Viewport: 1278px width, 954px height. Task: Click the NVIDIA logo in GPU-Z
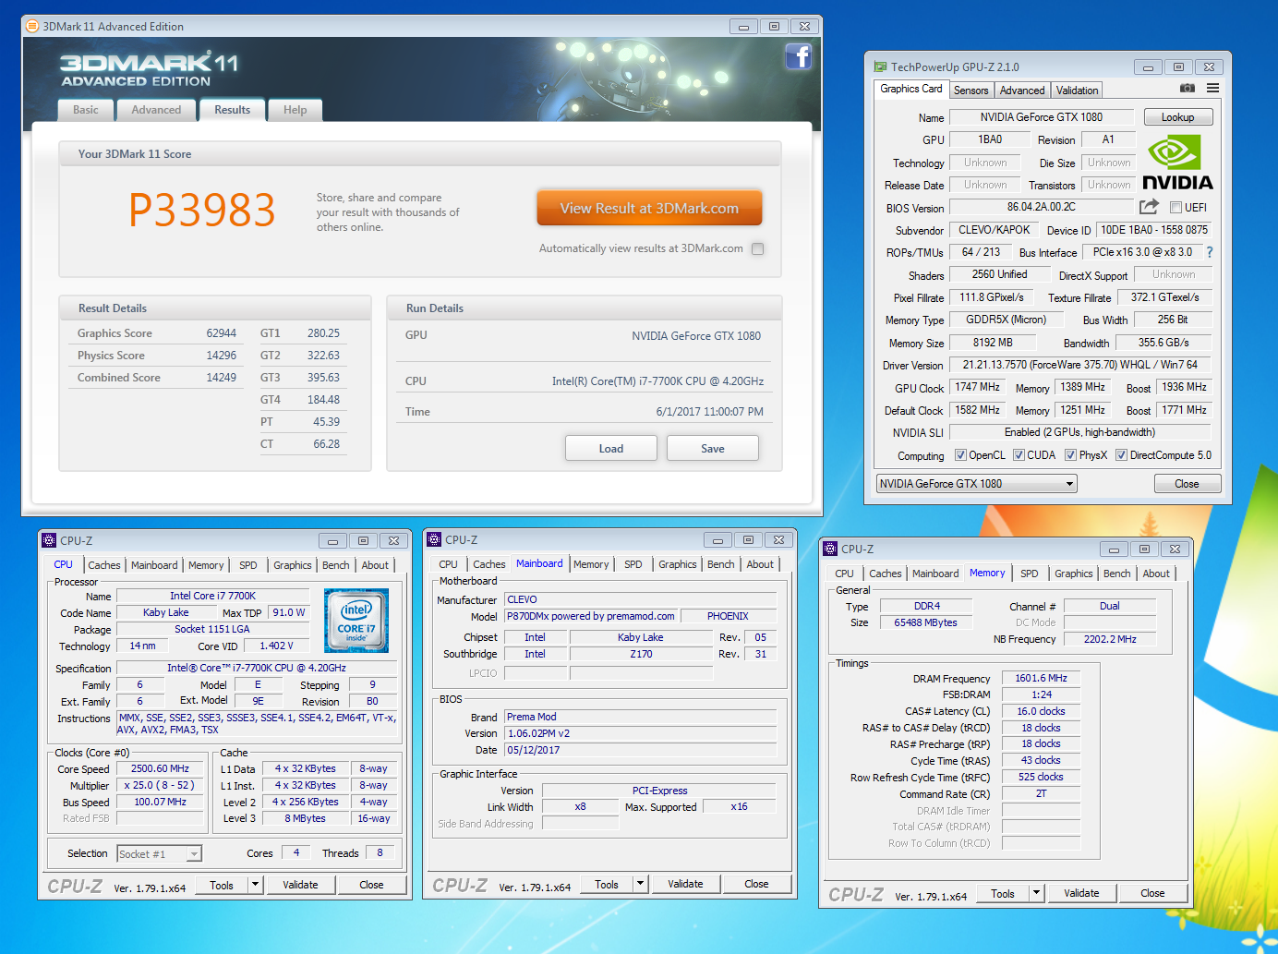click(1177, 163)
